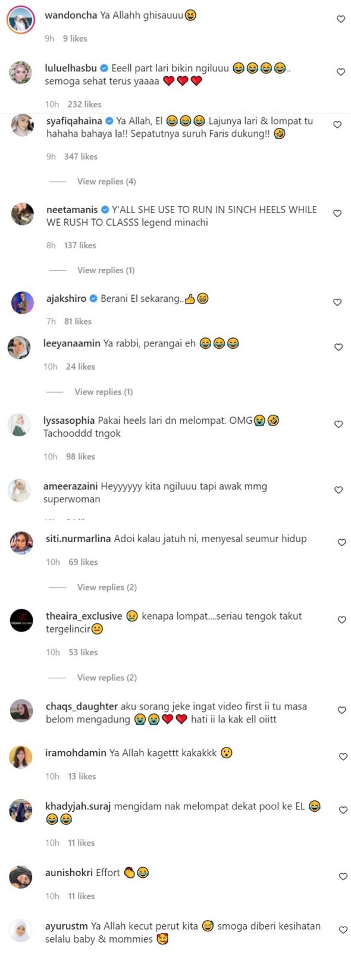The width and height of the screenshot is (351, 954).
Task: View the 347 likes on syafiqahaina's comment
Action: pyautogui.click(x=81, y=157)
